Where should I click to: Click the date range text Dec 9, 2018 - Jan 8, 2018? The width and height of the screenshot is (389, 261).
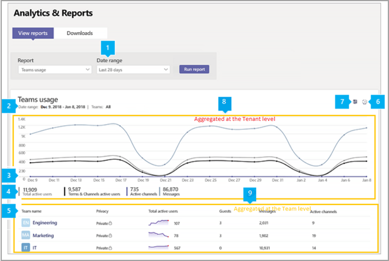pos(63,107)
